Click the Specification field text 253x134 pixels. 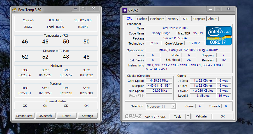tap(188, 50)
